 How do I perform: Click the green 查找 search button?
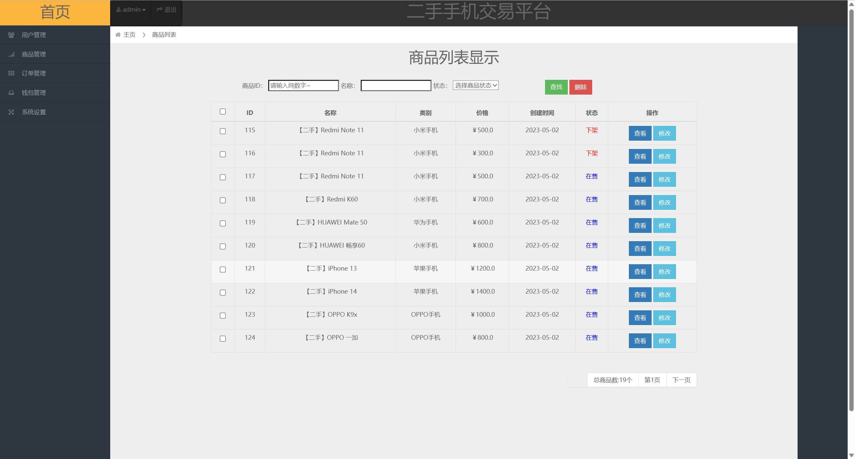556,87
